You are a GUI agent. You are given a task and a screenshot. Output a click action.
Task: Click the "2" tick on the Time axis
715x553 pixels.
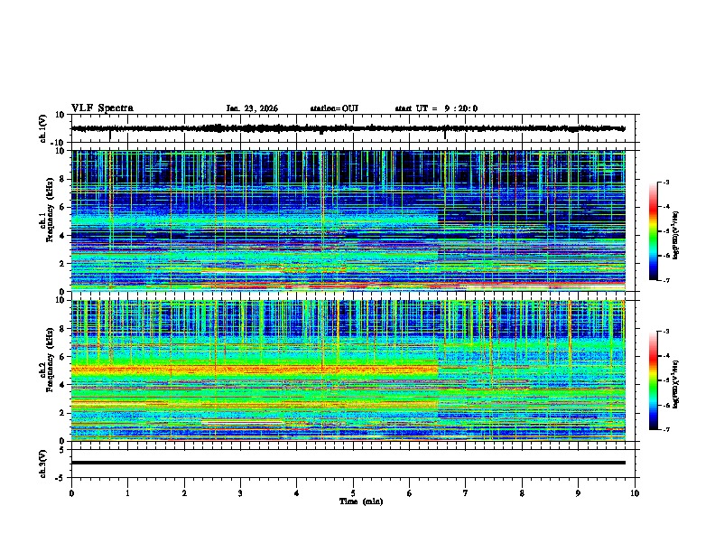pyautogui.click(x=184, y=493)
